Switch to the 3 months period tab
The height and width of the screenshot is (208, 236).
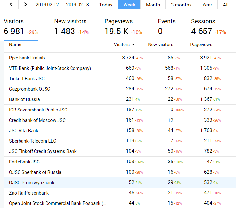pos(181,5)
